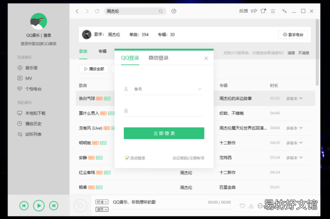Focus the 帐号 input field
Viewport: 330px width, 219px height.
click(x=164, y=89)
